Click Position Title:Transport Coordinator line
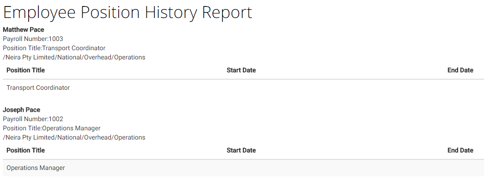 tap(54, 48)
